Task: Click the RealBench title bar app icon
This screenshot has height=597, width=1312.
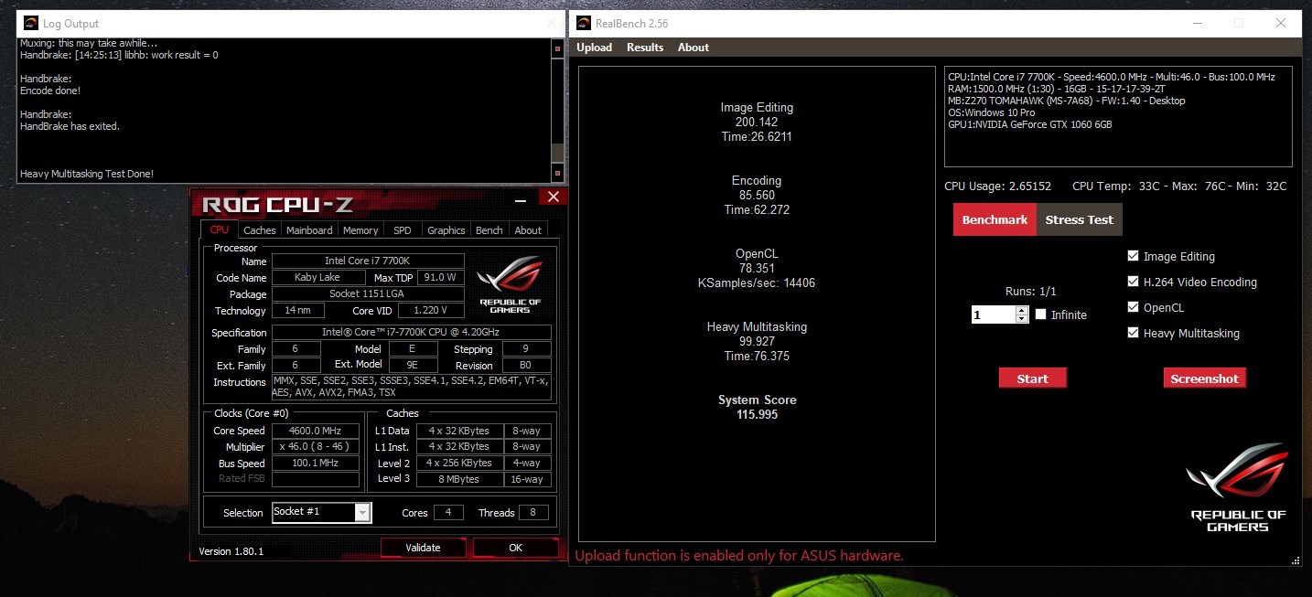Action: [x=582, y=23]
